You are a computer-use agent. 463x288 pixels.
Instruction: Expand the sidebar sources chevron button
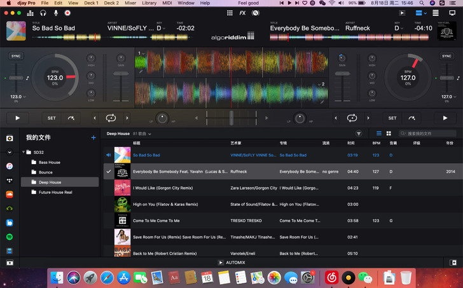pos(10,153)
